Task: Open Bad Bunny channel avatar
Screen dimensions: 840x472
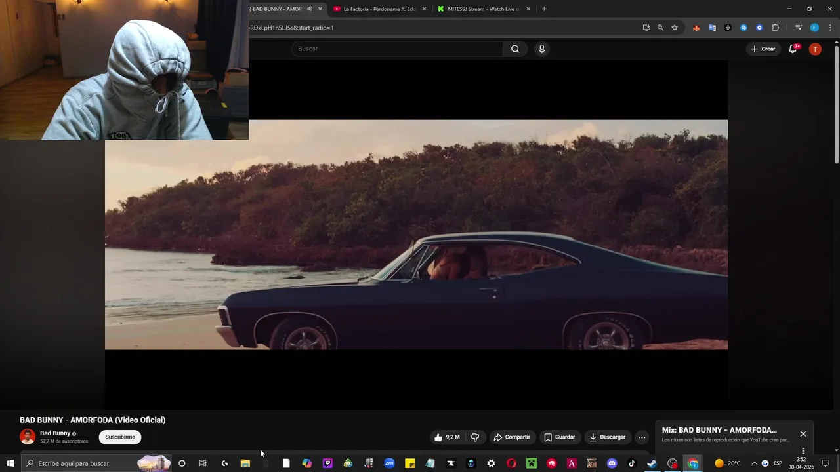Action: (x=28, y=437)
